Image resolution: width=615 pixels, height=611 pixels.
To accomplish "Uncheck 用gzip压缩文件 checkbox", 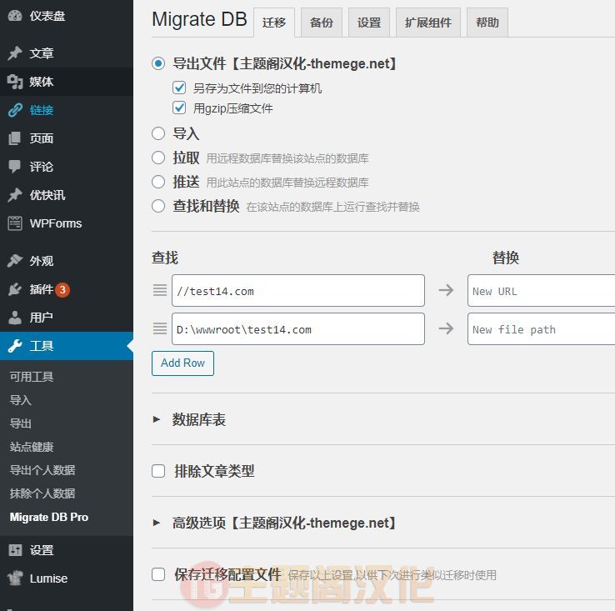I will [x=179, y=108].
